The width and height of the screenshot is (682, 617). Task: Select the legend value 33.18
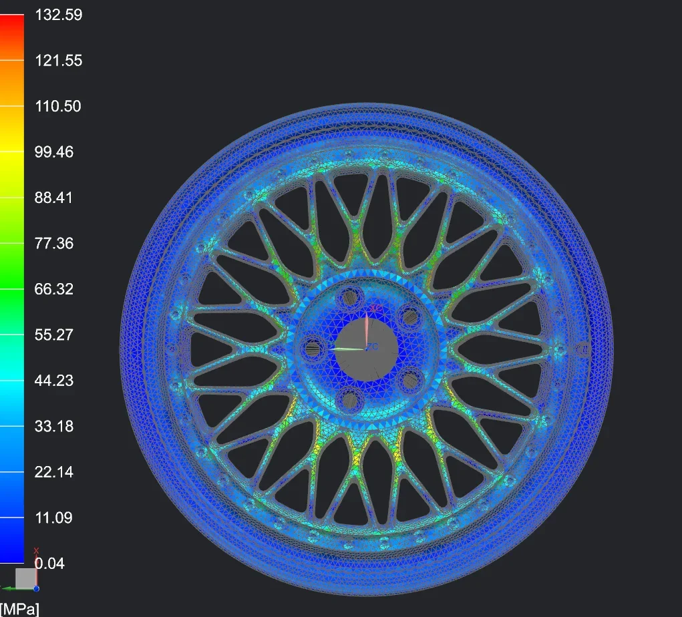pos(54,426)
